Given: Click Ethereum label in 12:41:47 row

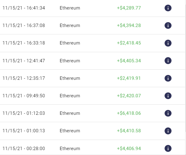Looking at the screenshot, I should (70, 61).
